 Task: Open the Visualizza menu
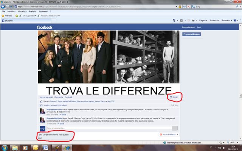(22, 11)
